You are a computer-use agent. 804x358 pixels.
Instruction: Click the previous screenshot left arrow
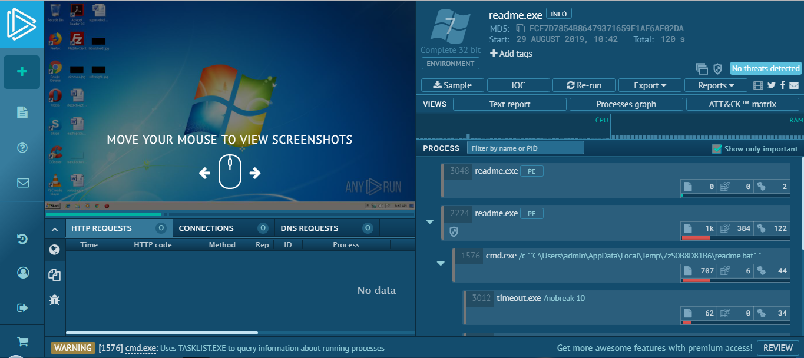click(204, 173)
